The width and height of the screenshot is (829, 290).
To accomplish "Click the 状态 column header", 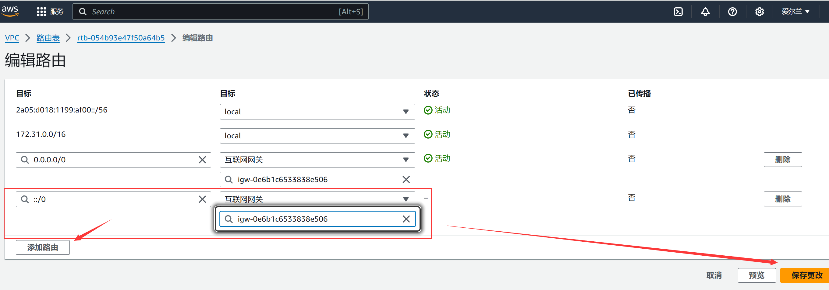I will pyautogui.click(x=431, y=93).
